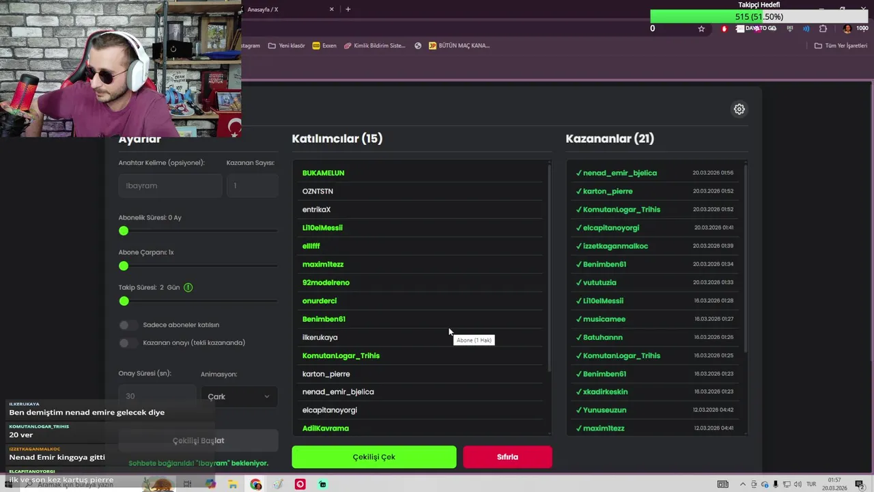874x492 pixels.
Task: Focus the Onay Süresi input field
Action: [157, 396]
